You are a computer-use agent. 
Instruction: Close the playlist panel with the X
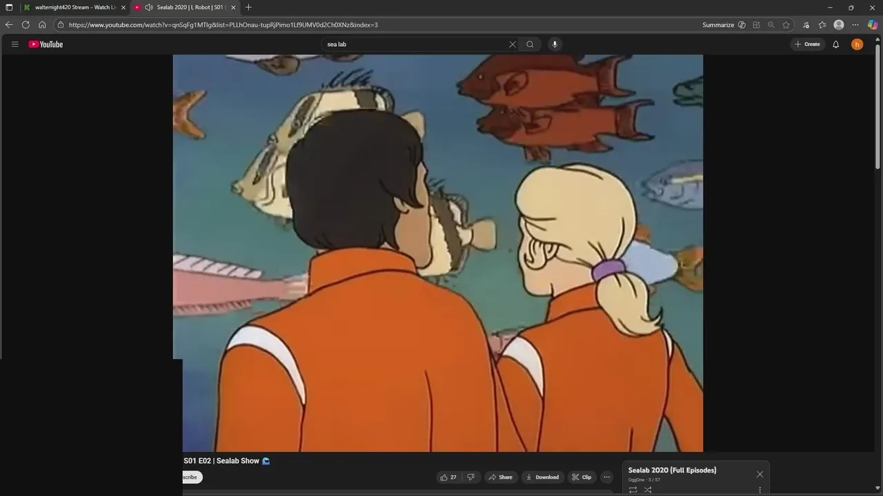coord(760,474)
